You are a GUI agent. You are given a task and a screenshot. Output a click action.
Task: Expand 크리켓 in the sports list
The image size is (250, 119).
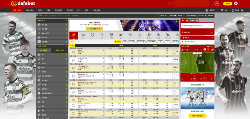tap(52, 72)
